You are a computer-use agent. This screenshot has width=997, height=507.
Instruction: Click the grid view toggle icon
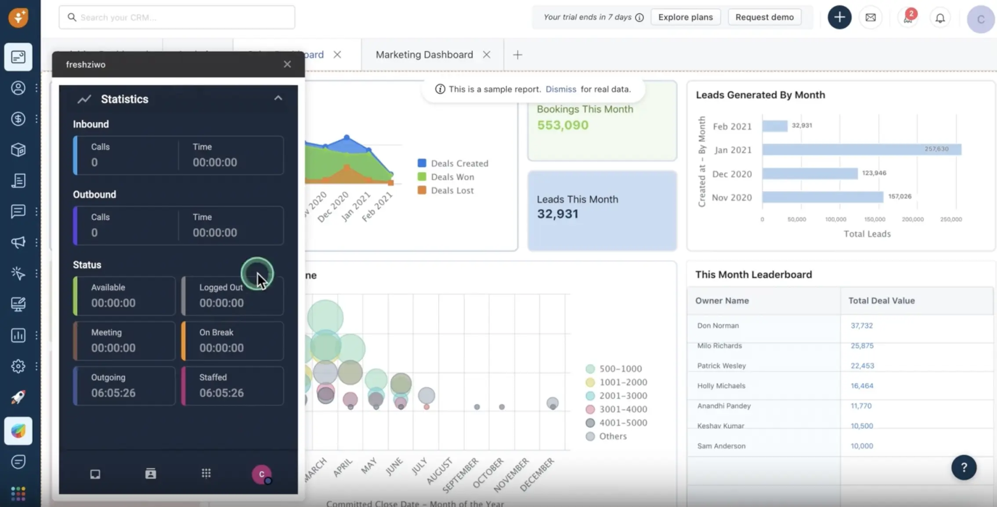206,473
